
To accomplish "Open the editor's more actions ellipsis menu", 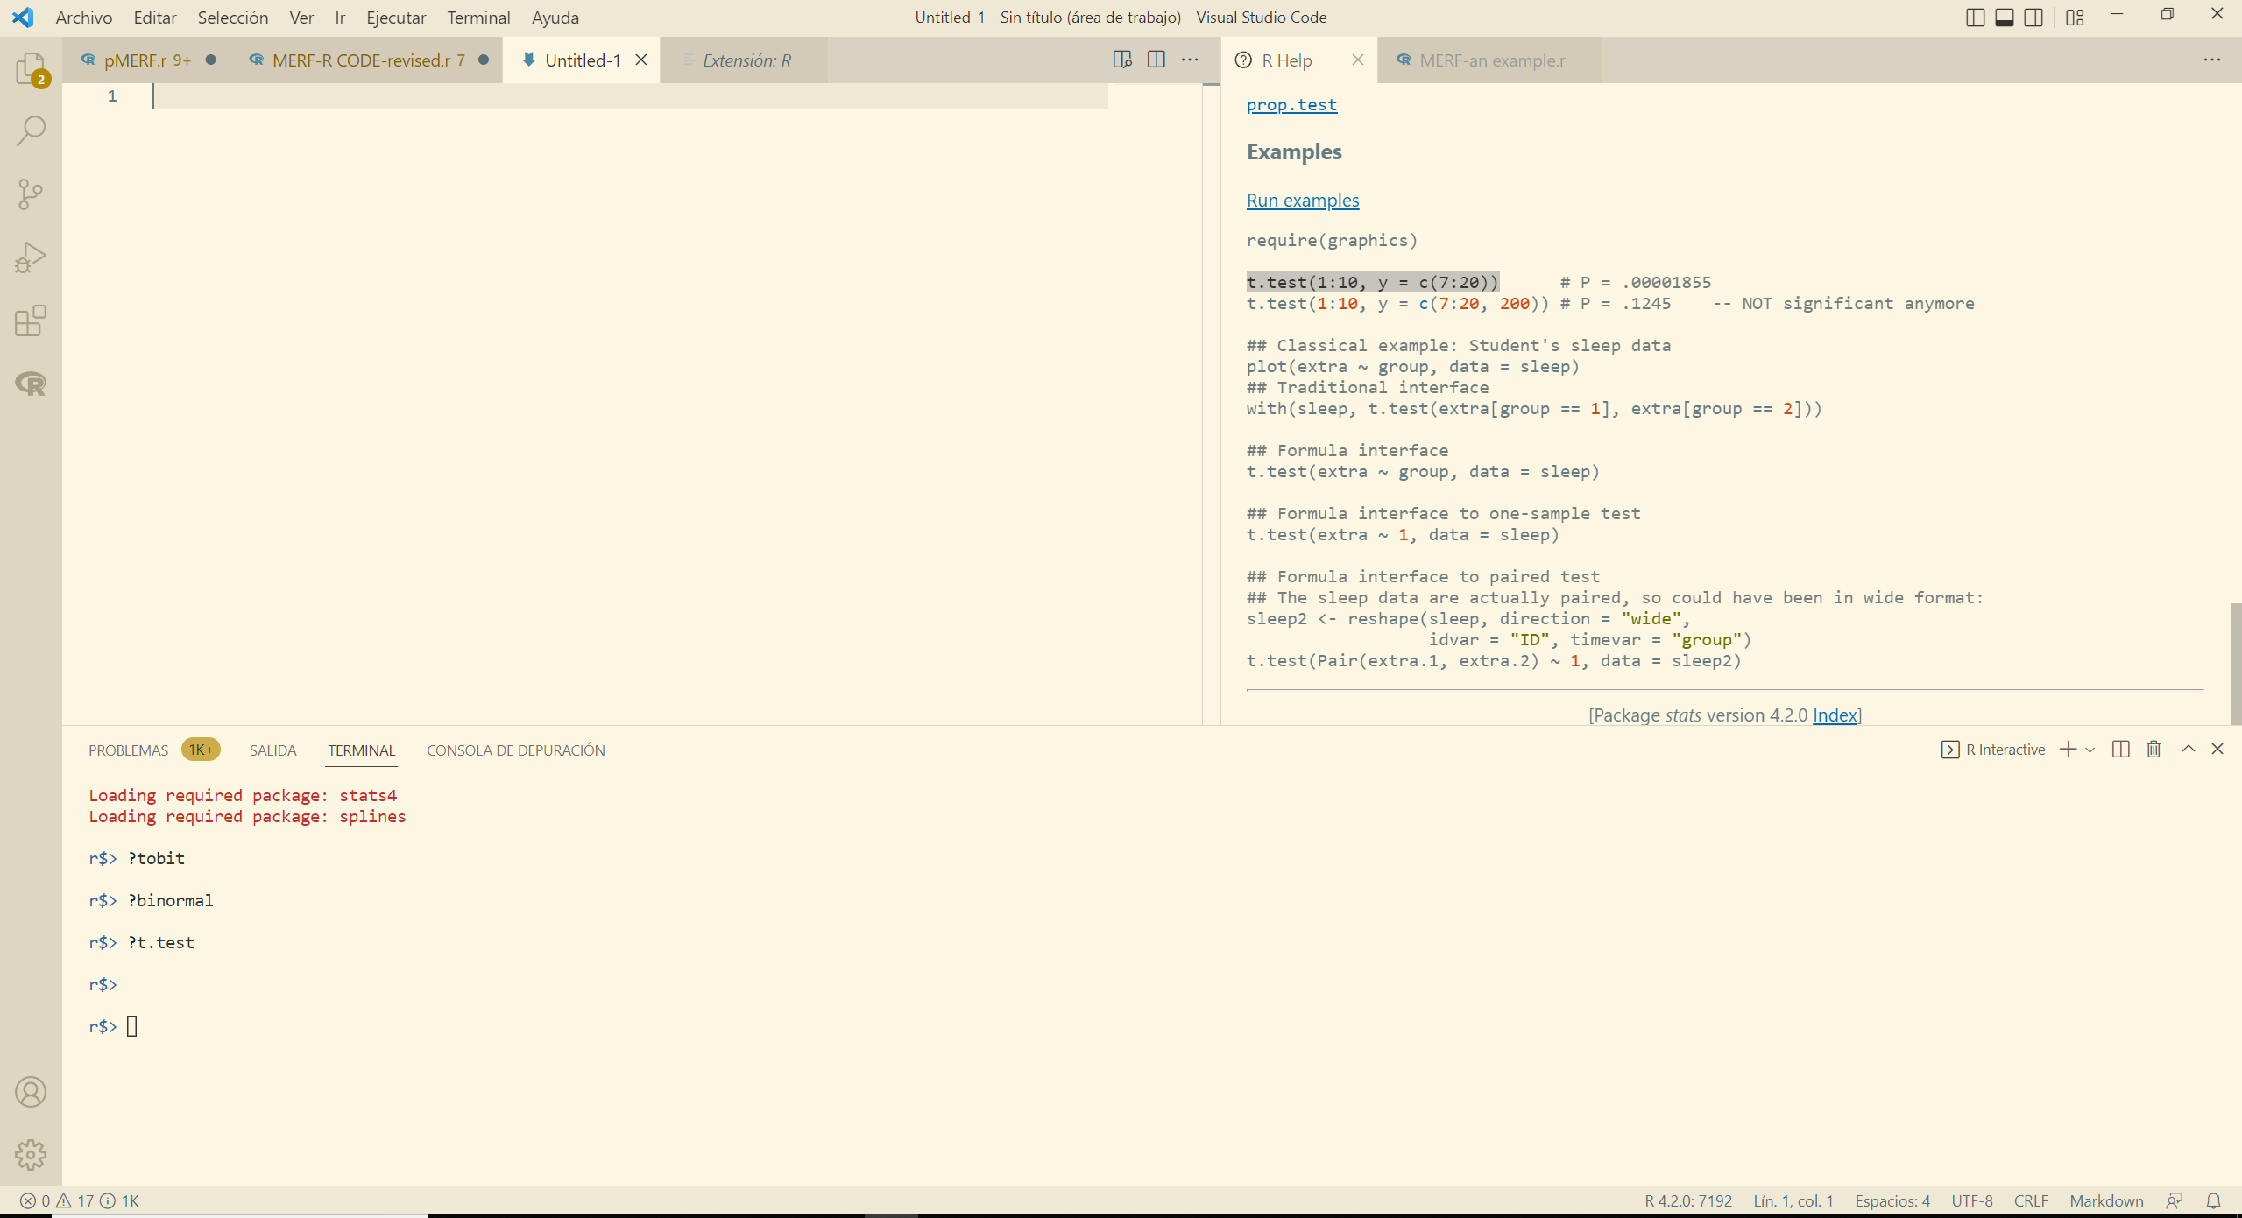I will point(1189,60).
